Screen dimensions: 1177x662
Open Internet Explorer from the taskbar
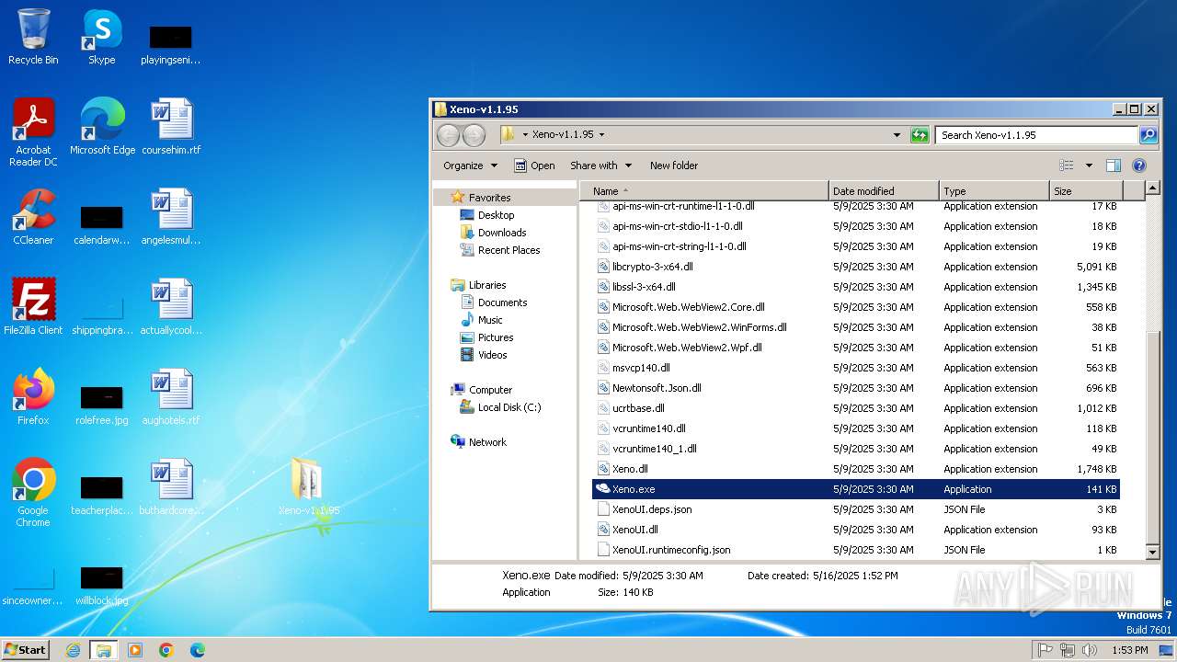coord(73,650)
